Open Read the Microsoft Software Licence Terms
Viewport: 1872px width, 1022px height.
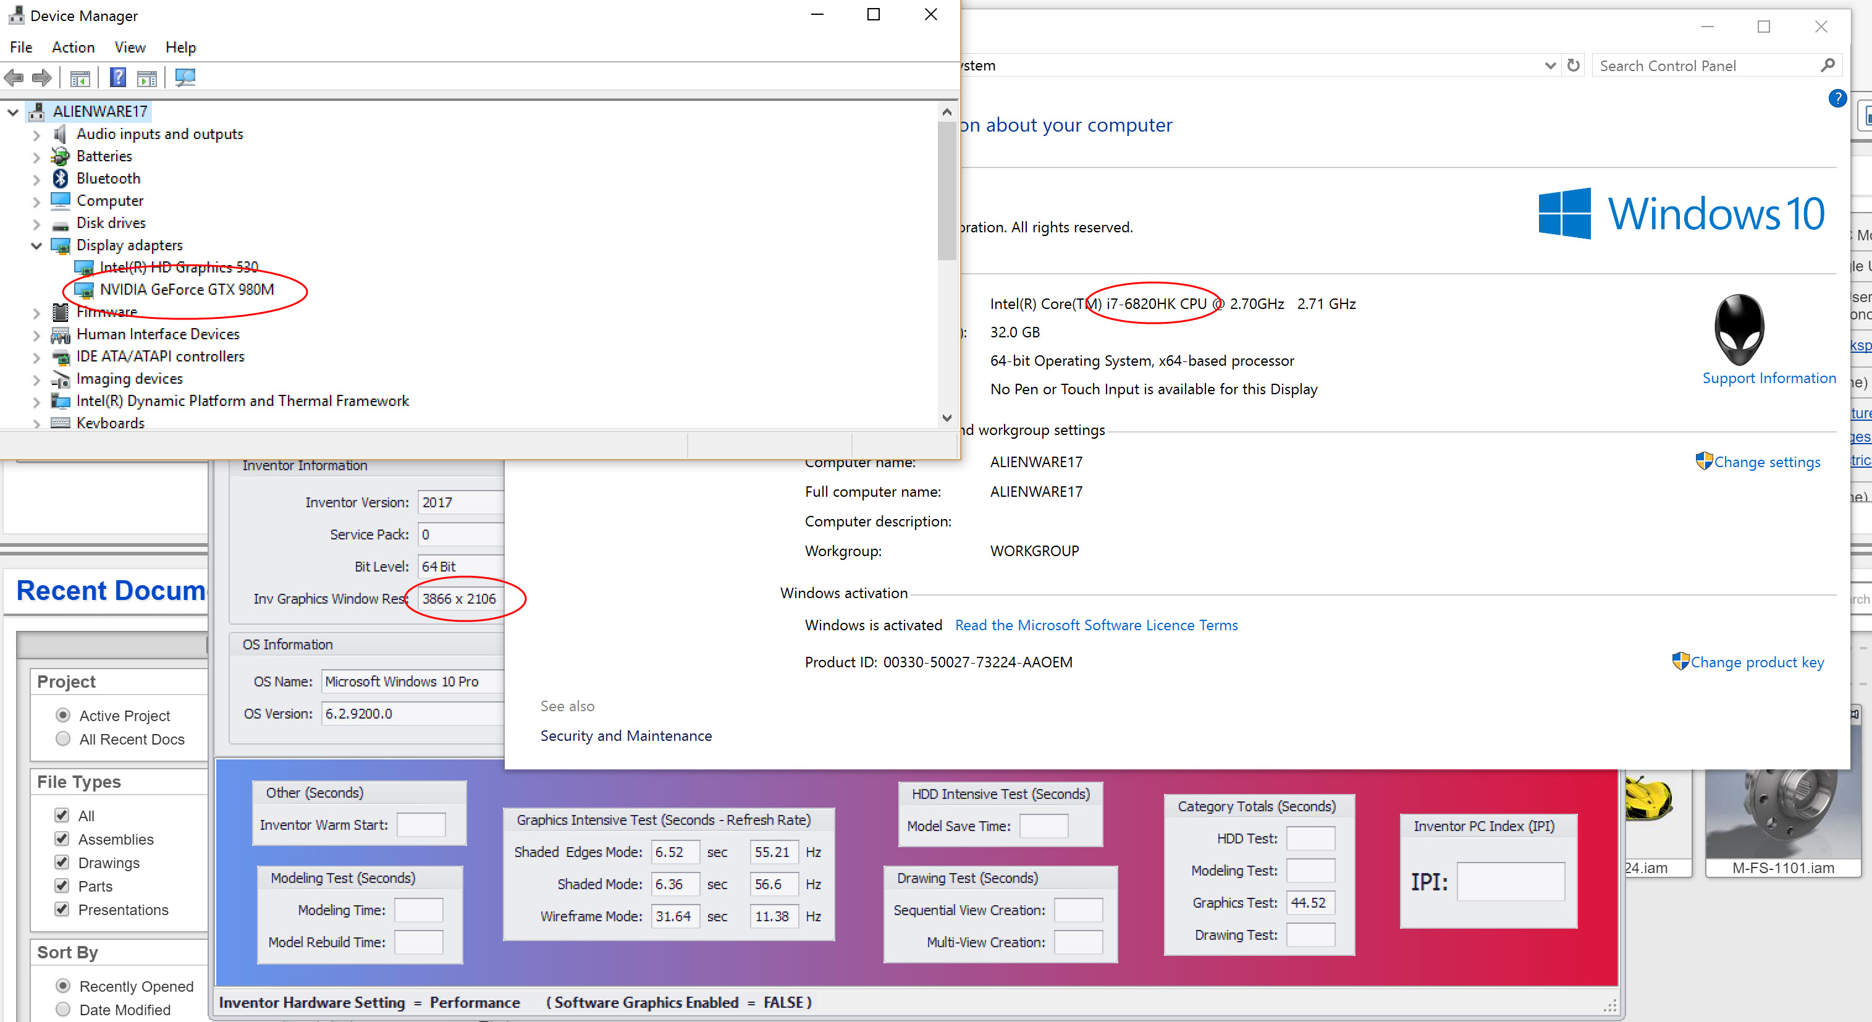(1096, 625)
